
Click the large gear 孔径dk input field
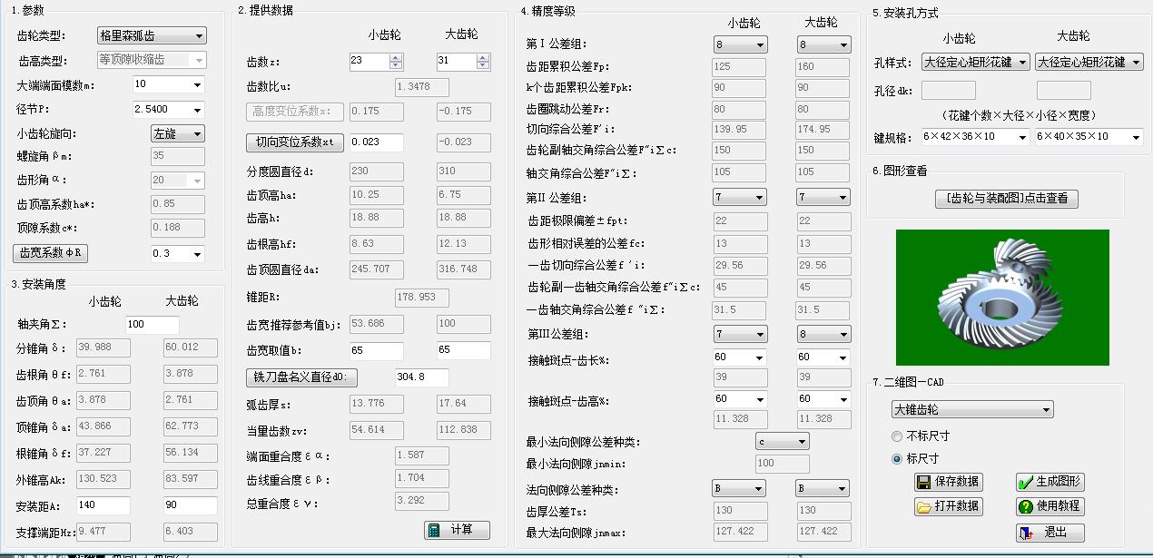pos(1064,91)
